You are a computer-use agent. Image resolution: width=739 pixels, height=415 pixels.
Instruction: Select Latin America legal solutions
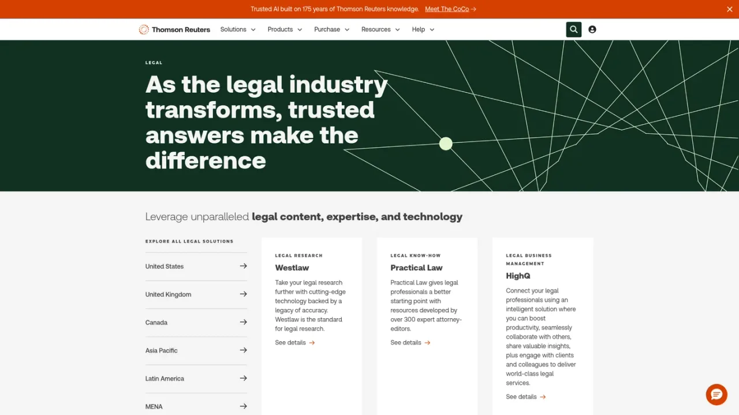click(x=196, y=378)
